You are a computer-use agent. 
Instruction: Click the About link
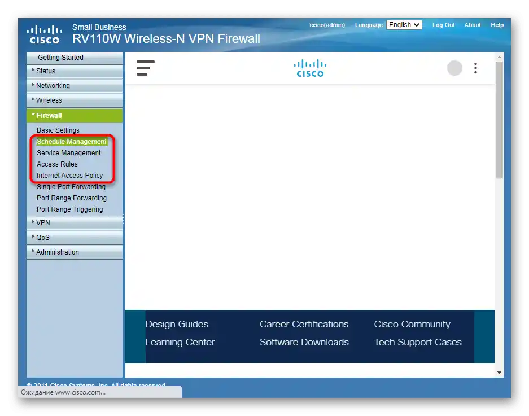coord(473,25)
